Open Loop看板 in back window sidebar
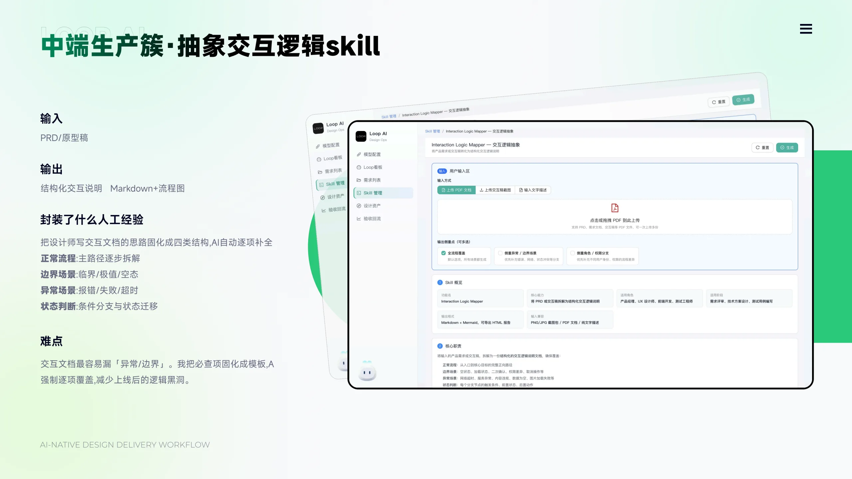The height and width of the screenshot is (479, 852). (329, 158)
